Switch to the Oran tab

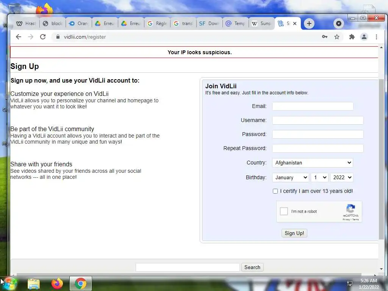[x=78, y=23]
